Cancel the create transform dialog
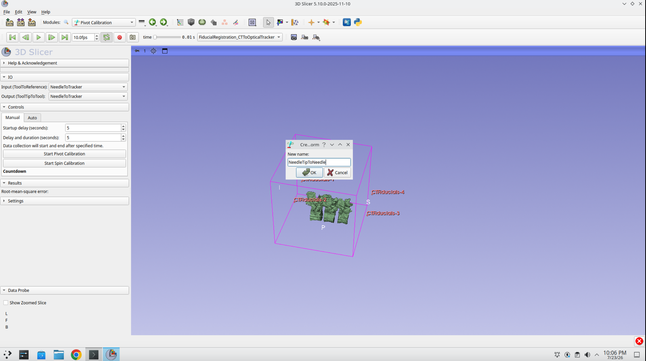The height and width of the screenshot is (361, 646). [x=337, y=172]
